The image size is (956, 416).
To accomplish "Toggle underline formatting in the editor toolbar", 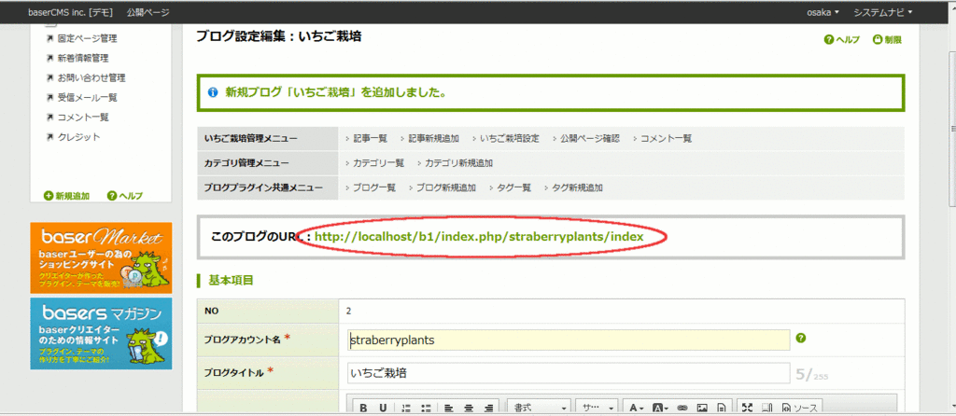I will click(x=382, y=409).
